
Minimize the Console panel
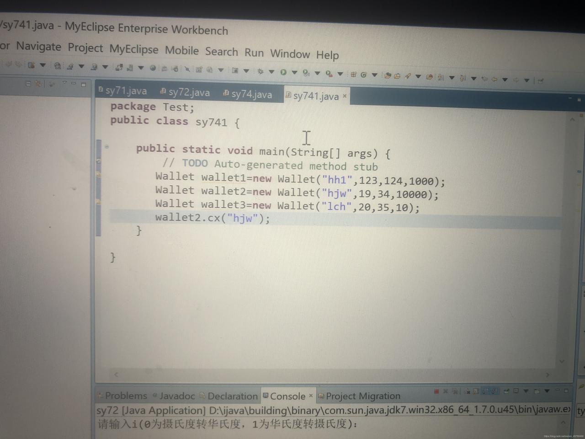(558, 390)
